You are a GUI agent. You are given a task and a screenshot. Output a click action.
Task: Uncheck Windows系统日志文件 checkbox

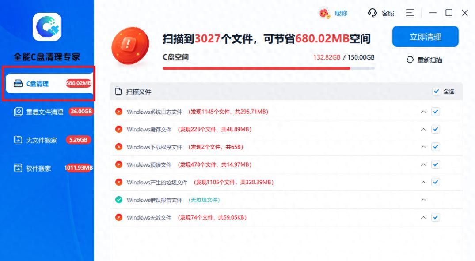point(436,112)
